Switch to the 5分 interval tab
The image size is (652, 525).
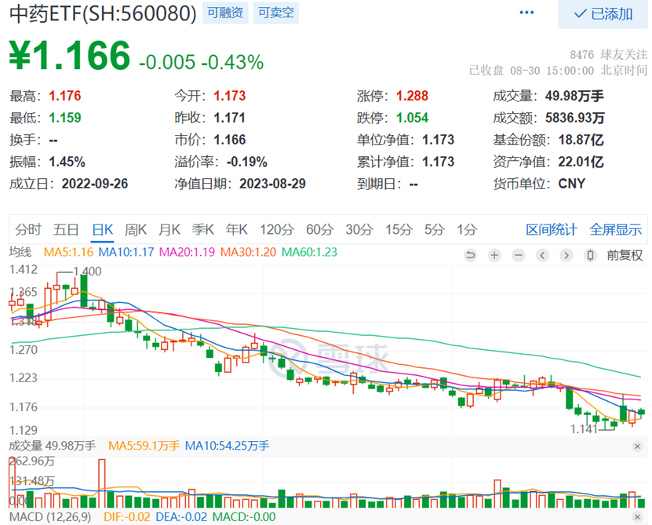[434, 229]
